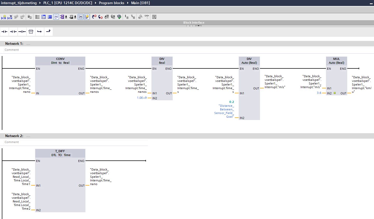Go to the next error
Viewport: 374px width, 219px height.
(x=100, y=17)
